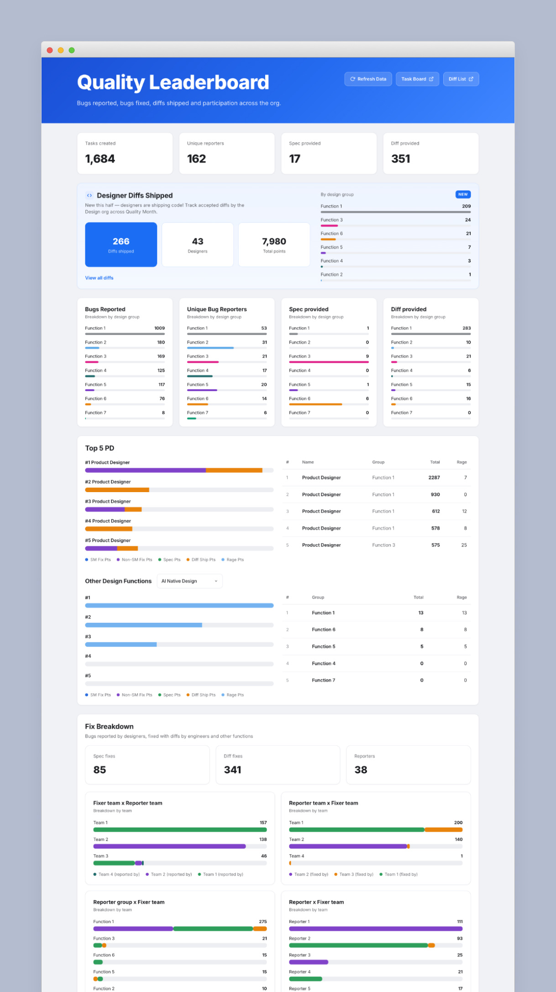Click the Spec provided 17 card
The width and height of the screenshot is (556, 992).
(329, 154)
